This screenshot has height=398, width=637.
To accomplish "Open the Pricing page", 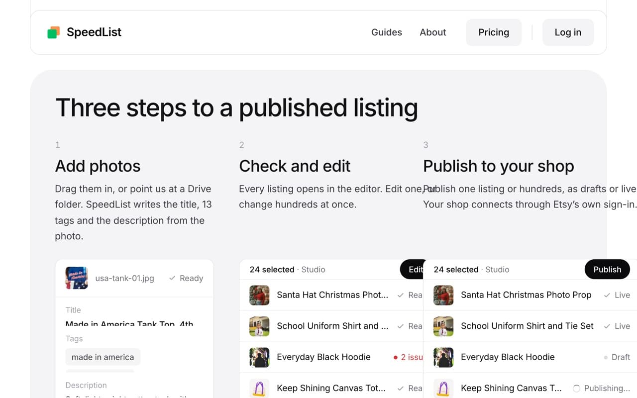I will [x=494, y=32].
